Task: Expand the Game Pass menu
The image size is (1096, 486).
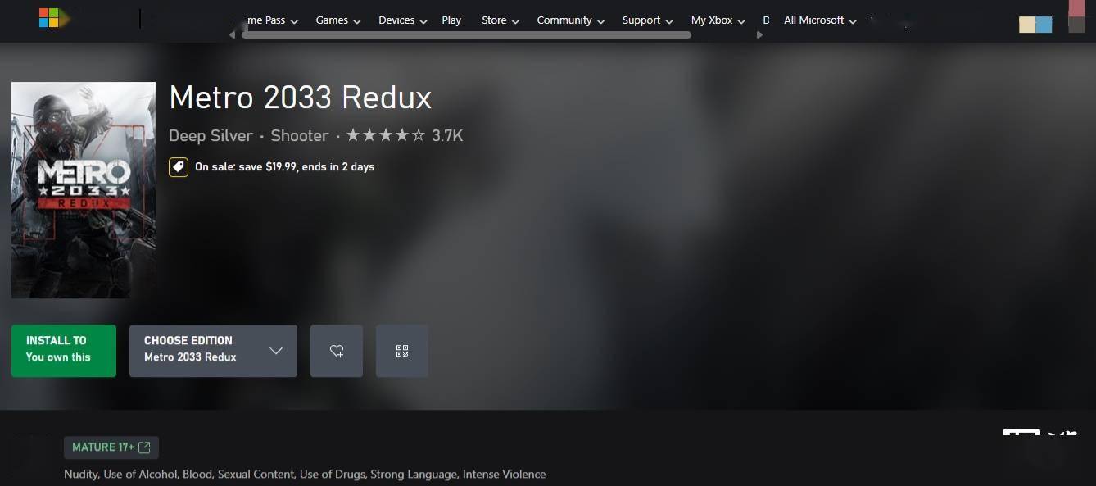Action: click(273, 20)
